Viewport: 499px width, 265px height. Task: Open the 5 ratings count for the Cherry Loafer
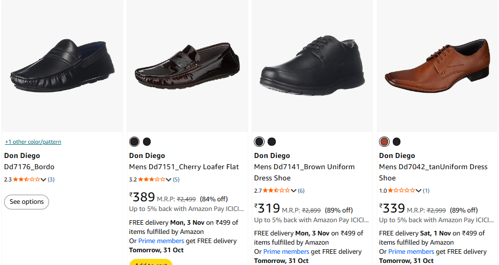click(x=176, y=179)
